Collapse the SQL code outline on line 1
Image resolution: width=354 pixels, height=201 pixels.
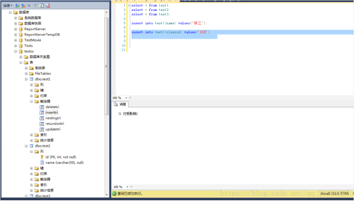pos(130,5)
